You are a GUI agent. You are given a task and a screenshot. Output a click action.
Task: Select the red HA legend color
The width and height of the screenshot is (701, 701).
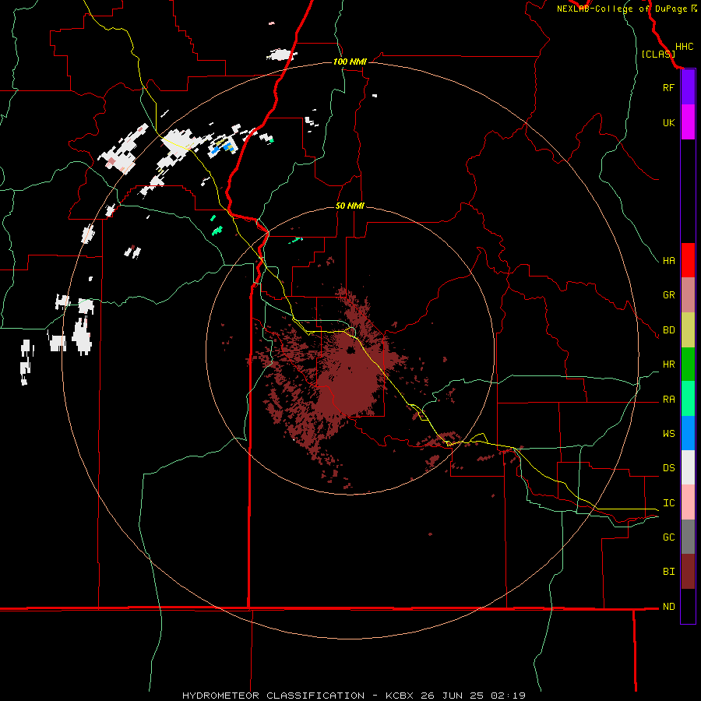[x=688, y=260]
